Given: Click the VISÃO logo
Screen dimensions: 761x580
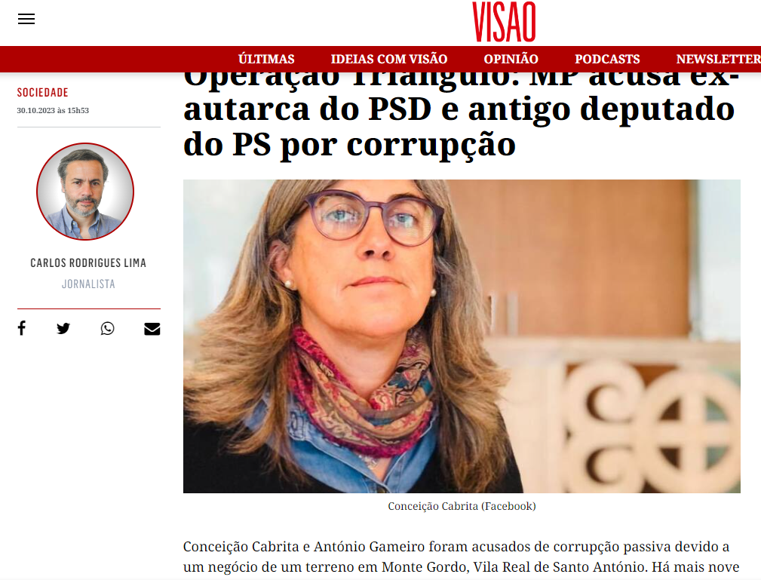Looking at the screenshot, I should [x=505, y=22].
